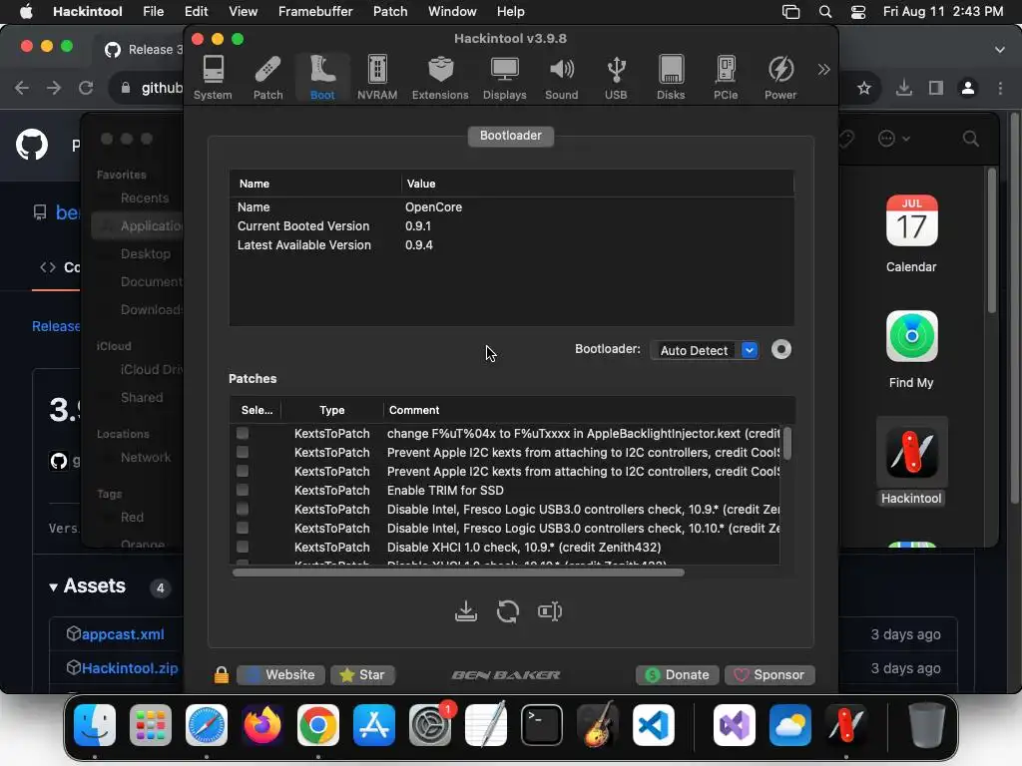This screenshot has height=766, width=1022.
Task: Click the Donate button
Action: [x=678, y=675]
